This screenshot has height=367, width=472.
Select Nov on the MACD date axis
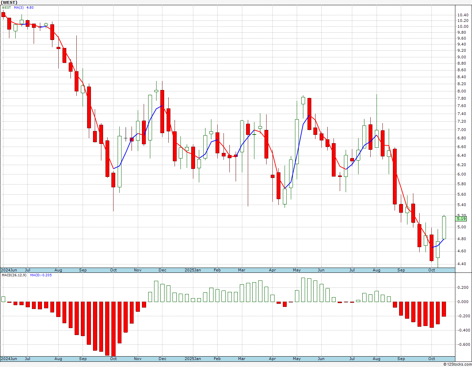coord(138,359)
